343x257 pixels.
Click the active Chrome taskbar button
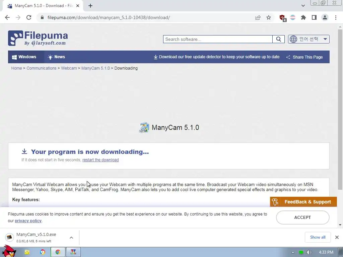[x=58, y=252]
